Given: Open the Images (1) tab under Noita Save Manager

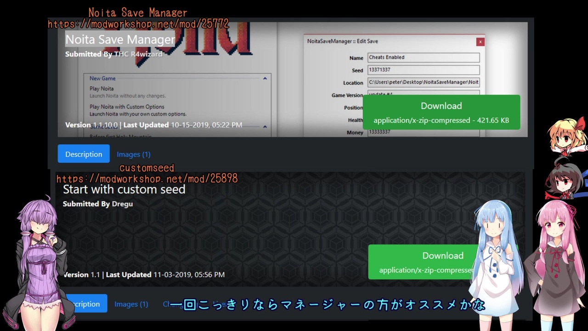Looking at the screenshot, I should 133,154.
